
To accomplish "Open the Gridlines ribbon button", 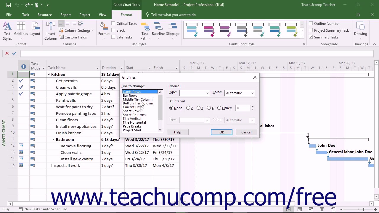I will [21, 31].
